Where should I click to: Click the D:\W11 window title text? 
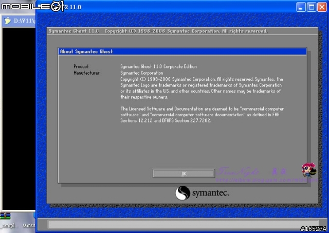tap(24, 21)
